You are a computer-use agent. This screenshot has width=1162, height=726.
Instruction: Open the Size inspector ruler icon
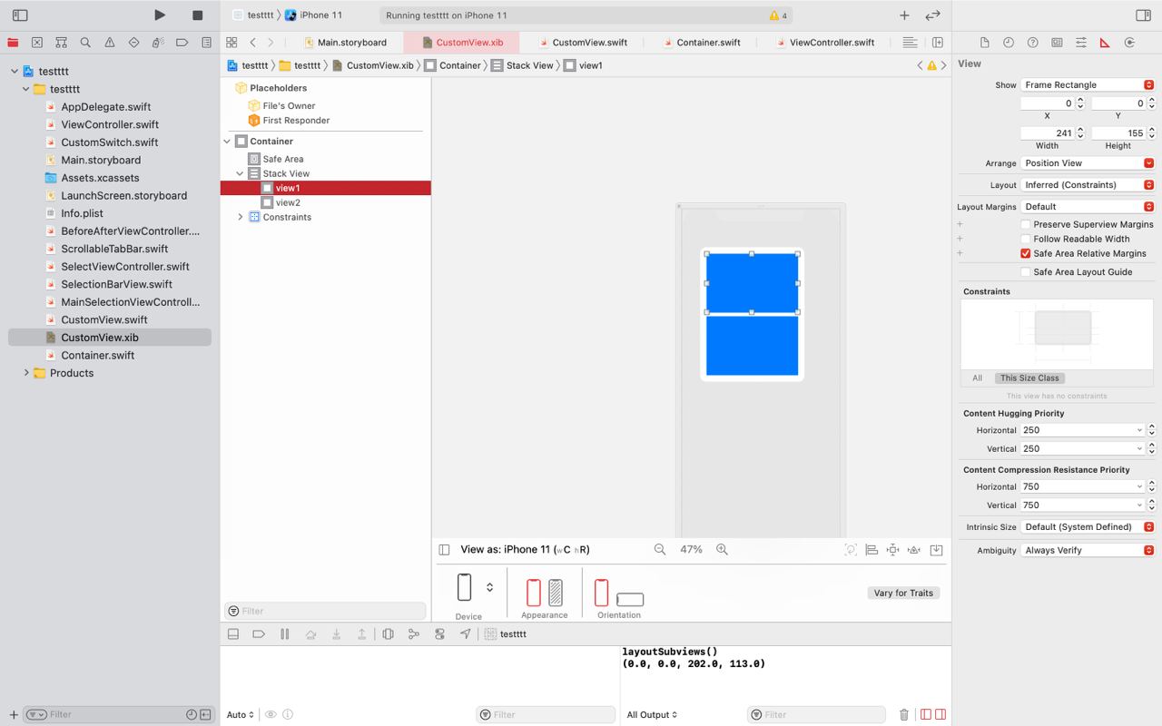pos(1105,43)
